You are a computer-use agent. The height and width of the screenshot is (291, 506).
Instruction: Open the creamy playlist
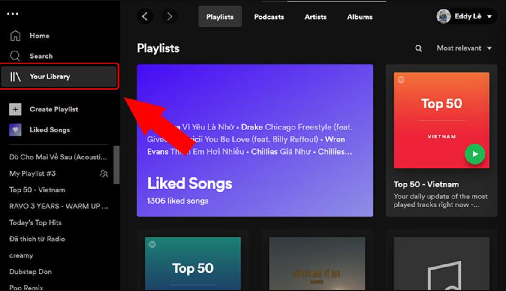click(21, 255)
